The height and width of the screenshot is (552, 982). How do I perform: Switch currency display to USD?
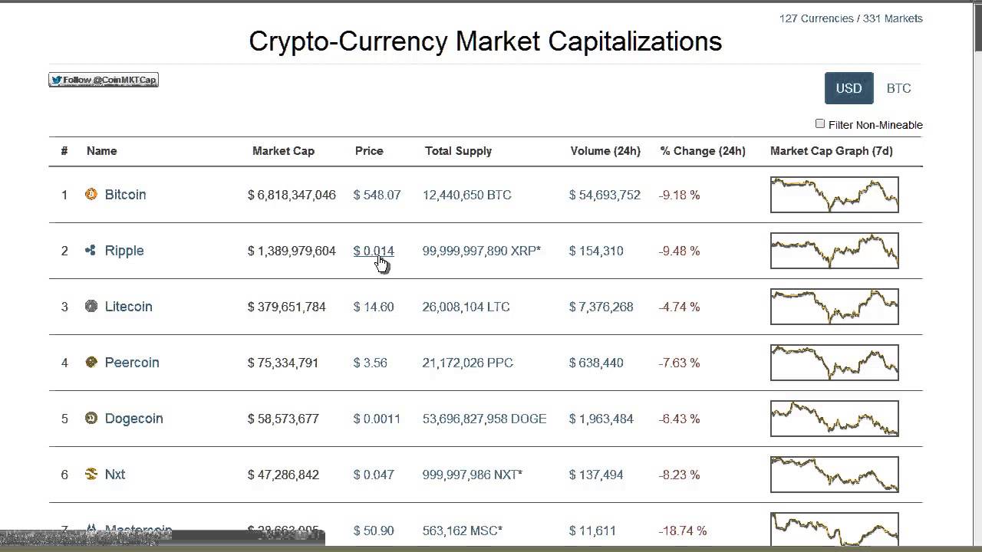pos(849,88)
